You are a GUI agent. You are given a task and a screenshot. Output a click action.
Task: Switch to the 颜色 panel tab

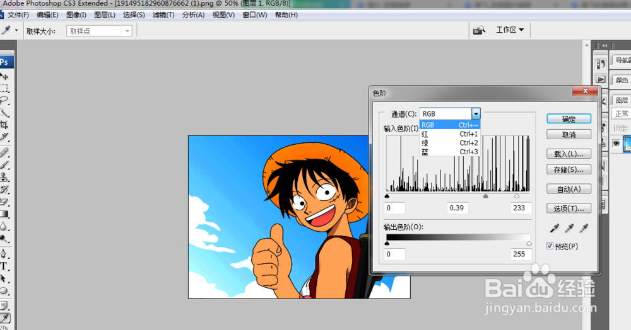[x=622, y=80]
